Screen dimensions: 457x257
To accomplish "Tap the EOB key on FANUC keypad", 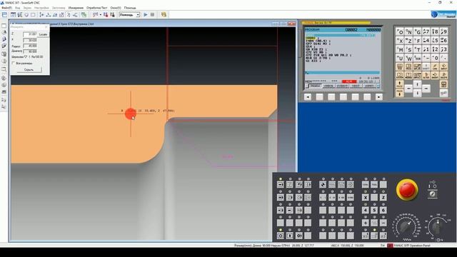I will point(418,59).
